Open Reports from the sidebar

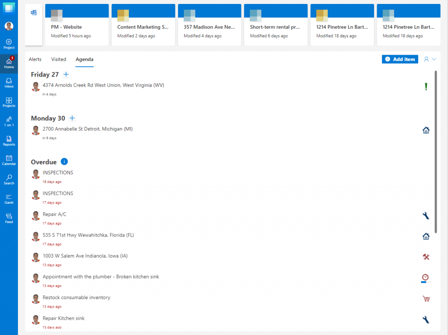click(9, 140)
